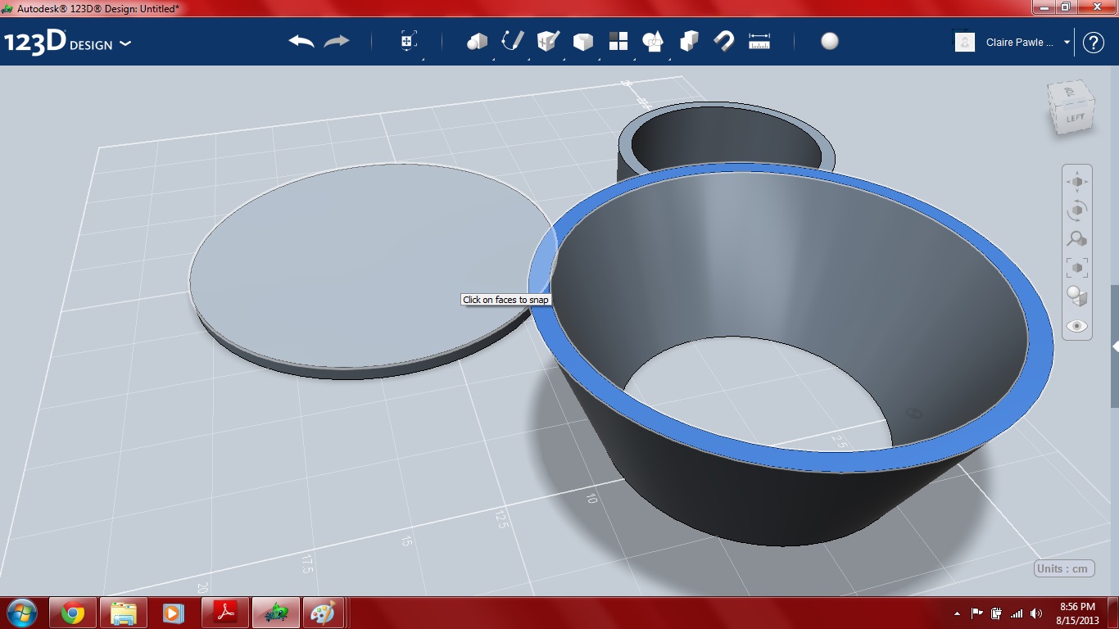Open the Combine tool
Screen dimensions: 1119x629
689,41
